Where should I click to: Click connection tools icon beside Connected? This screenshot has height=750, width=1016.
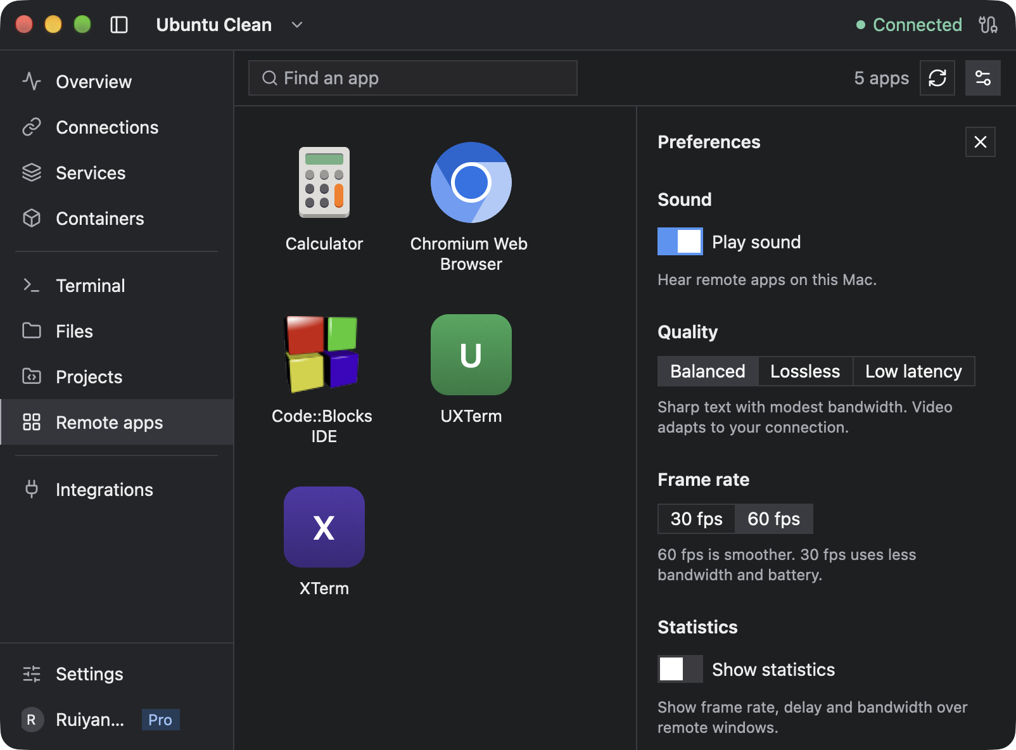click(x=987, y=25)
